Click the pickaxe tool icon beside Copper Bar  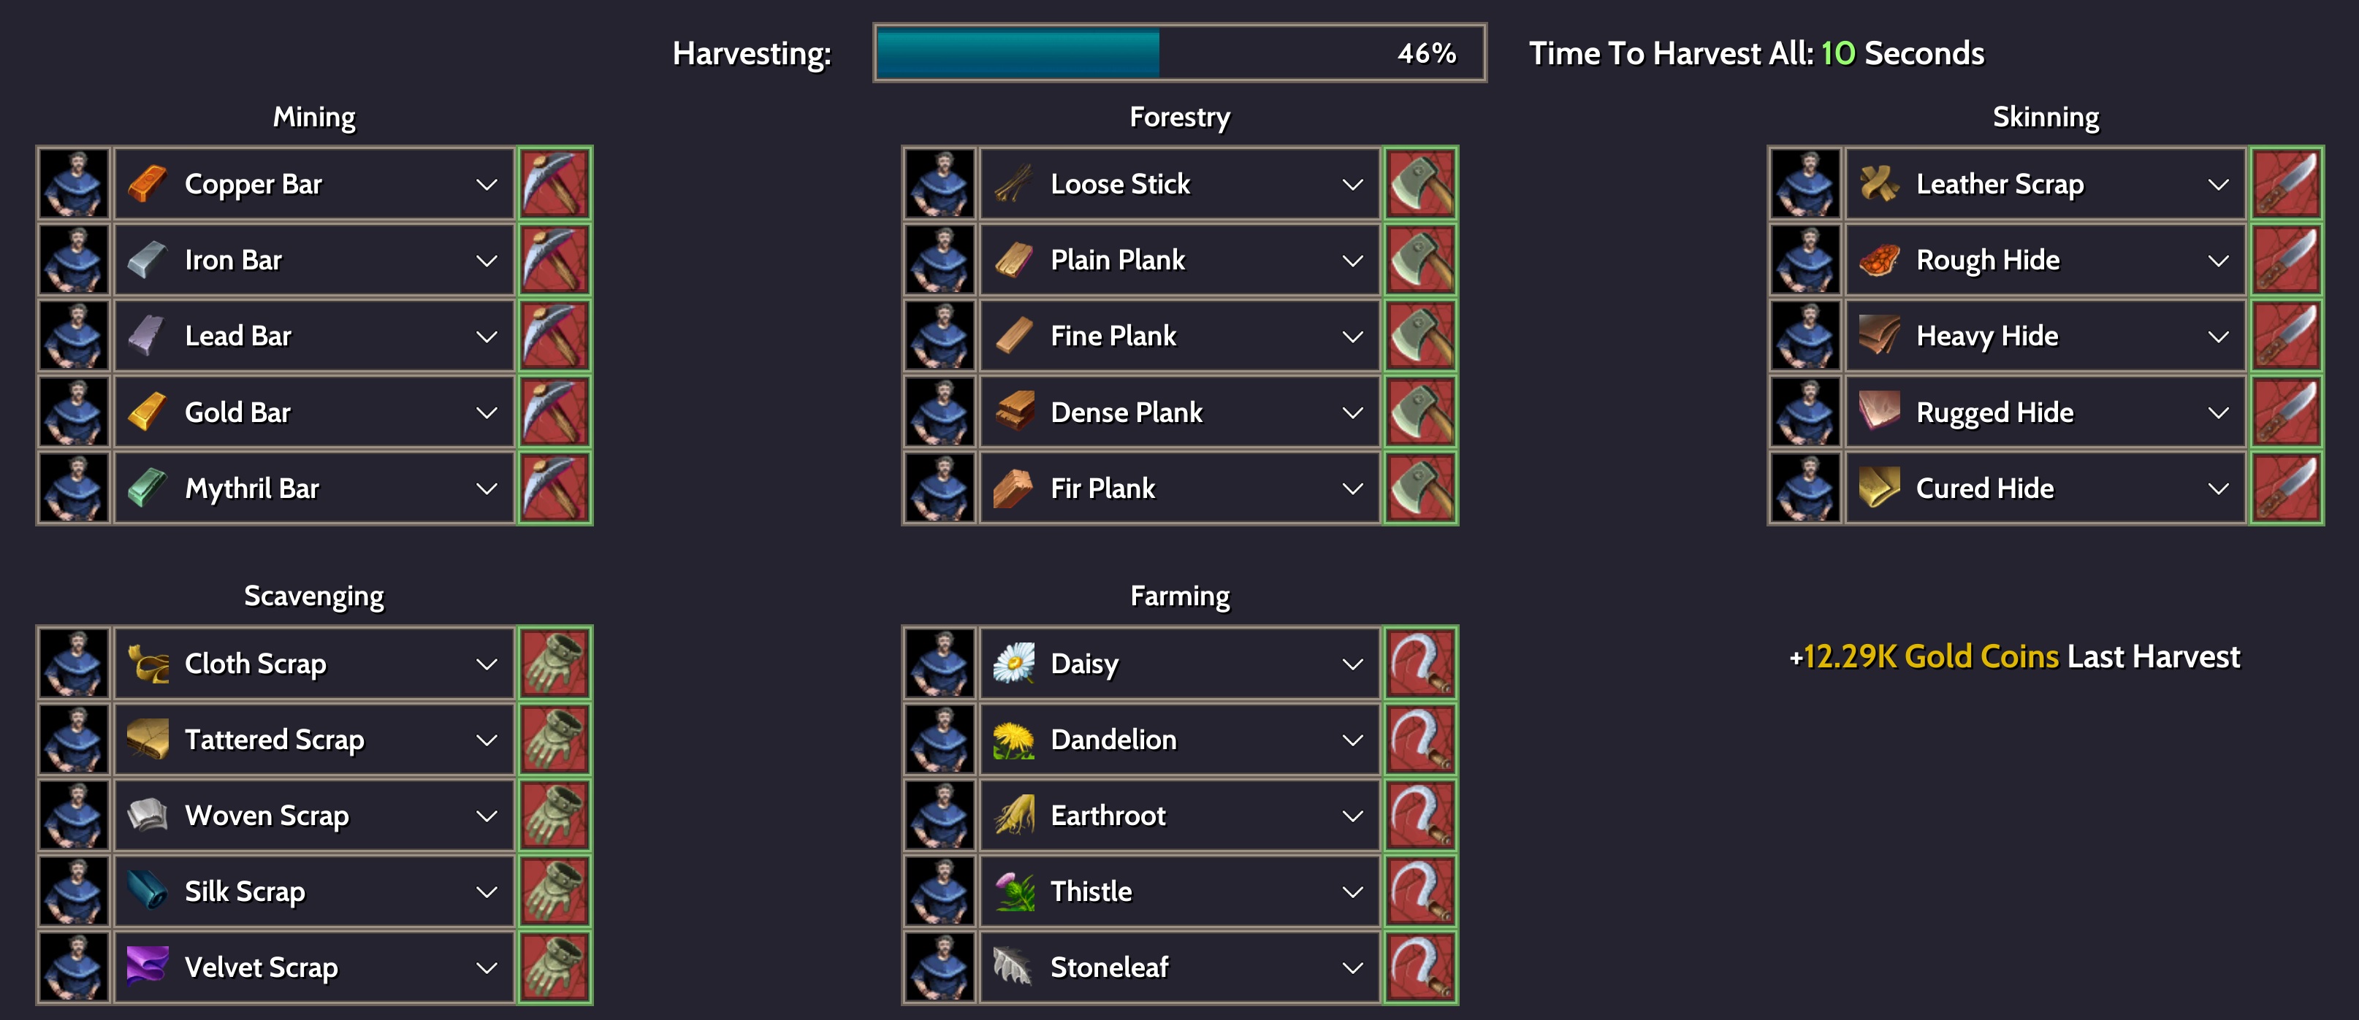(x=555, y=183)
